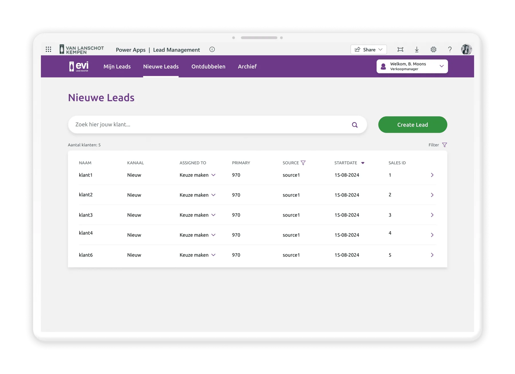
Task: Open klant3 details via the row arrow
Action: pyautogui.click(x=432, y=215)
